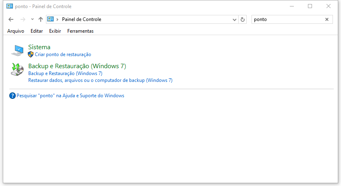Clear the search box with X
The height and width of the screenshot is (186, 341).
tap(327, 19)
